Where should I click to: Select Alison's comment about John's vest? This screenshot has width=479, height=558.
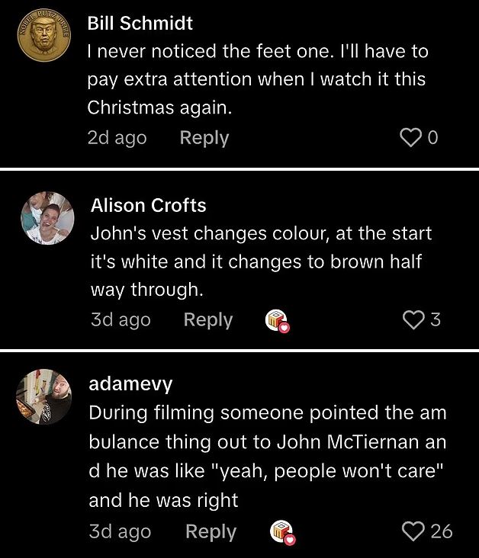[259, 261]
